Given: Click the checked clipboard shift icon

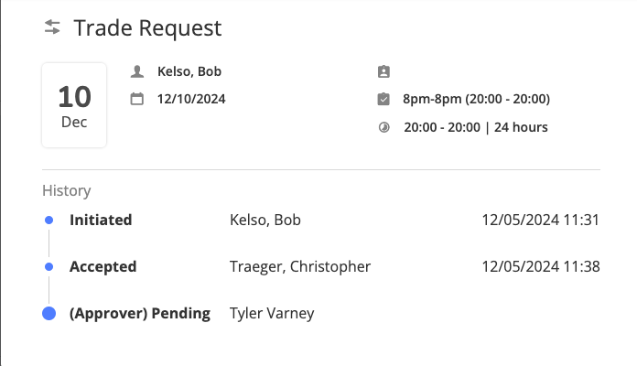Looking at the screenshot, I should (383, 99).
